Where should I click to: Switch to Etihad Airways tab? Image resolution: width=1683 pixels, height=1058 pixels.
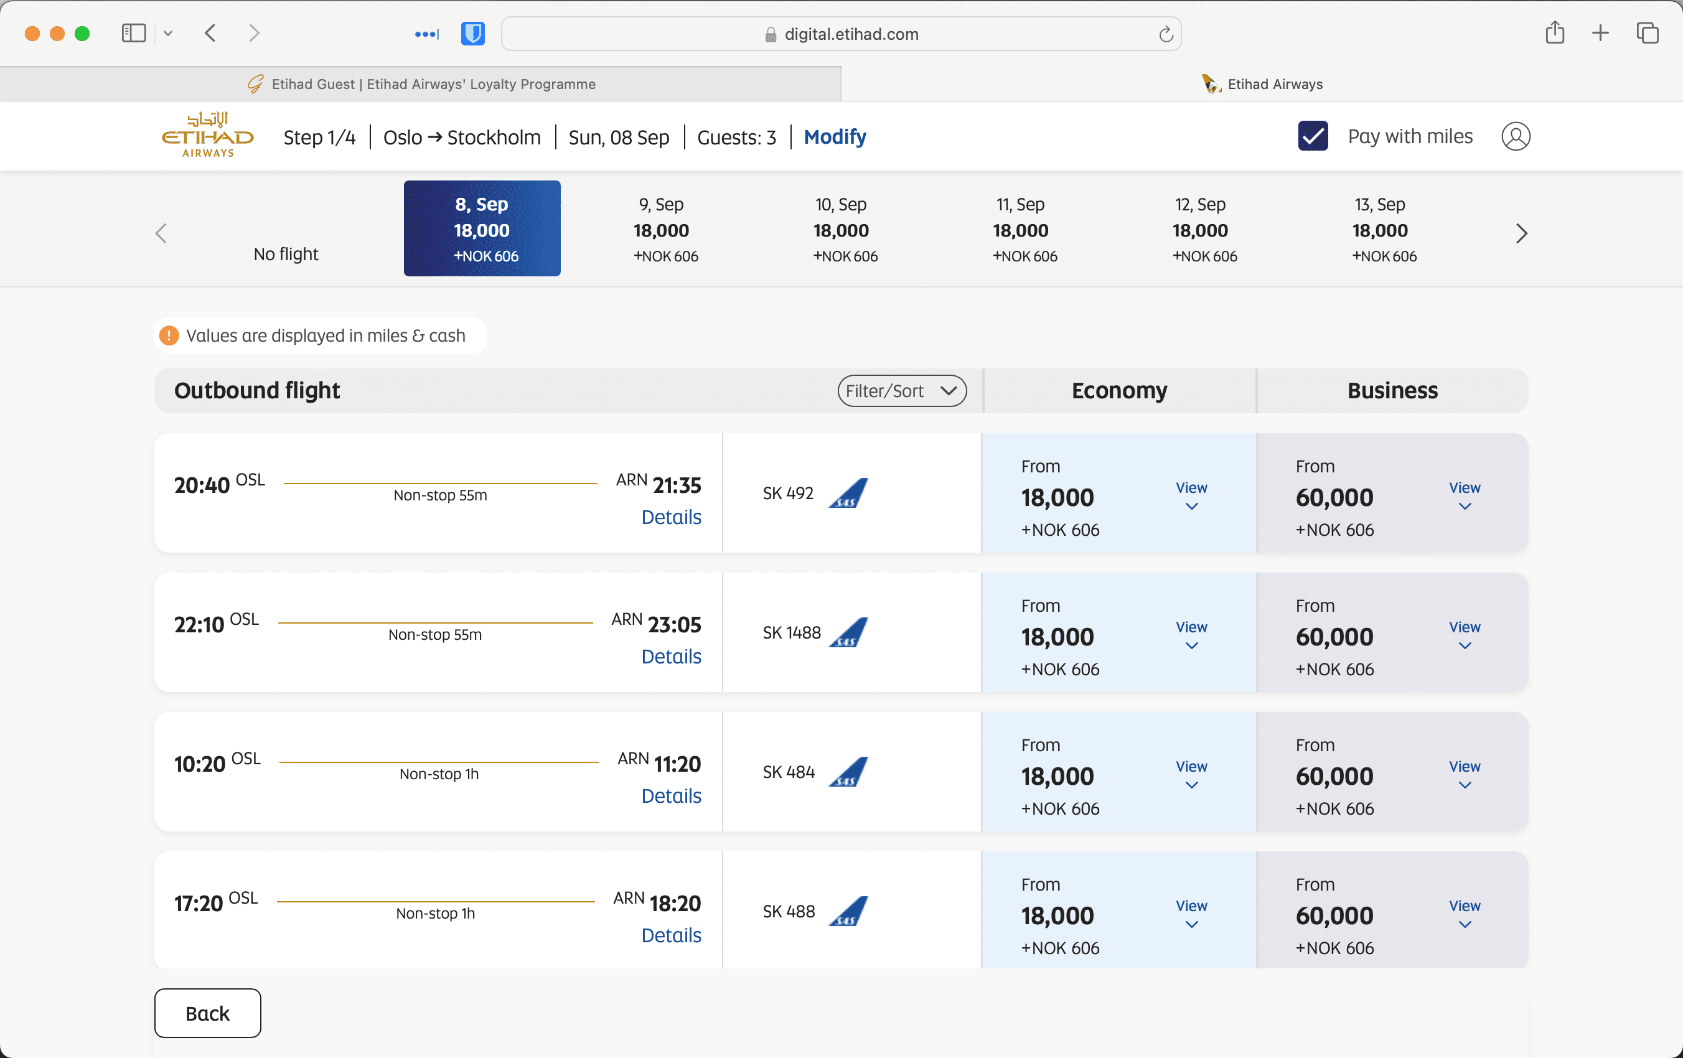coord(1262,84)
